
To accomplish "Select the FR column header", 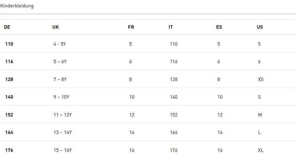I will [x=131, y=27].
